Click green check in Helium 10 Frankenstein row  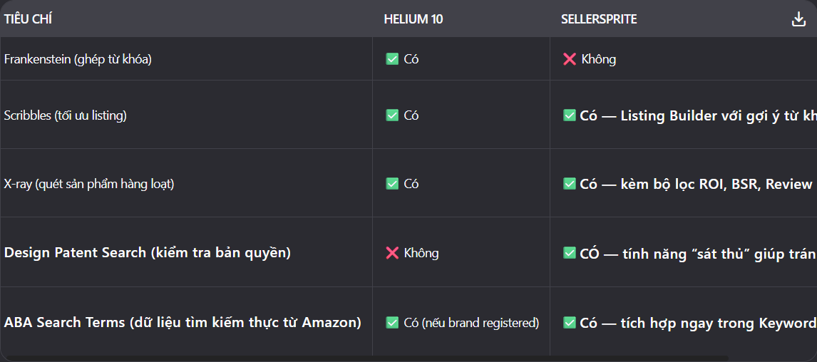tap(392, 59)
